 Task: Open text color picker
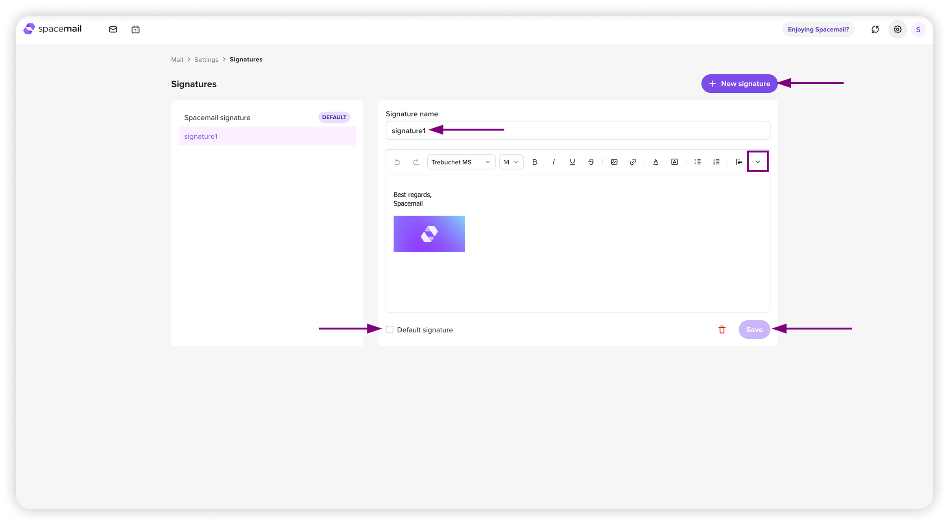click(x=655, y=162)
